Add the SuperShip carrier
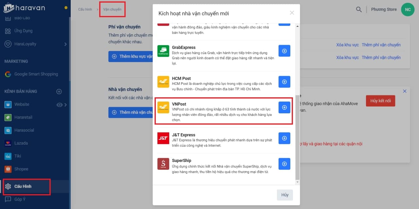Screen dimensions: 419x209 point(284,164)
